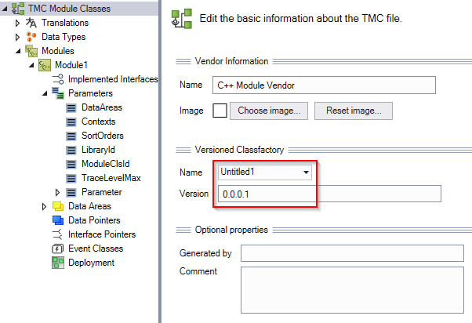This screenshot has width=472, height=323.
Task: Click the Parameter item icon
Action: click(x=71, y=192)
